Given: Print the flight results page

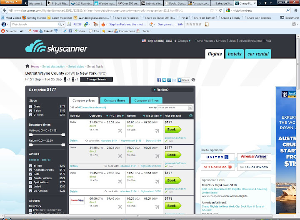Looking at the screenshot, I should tap(193, 80).
